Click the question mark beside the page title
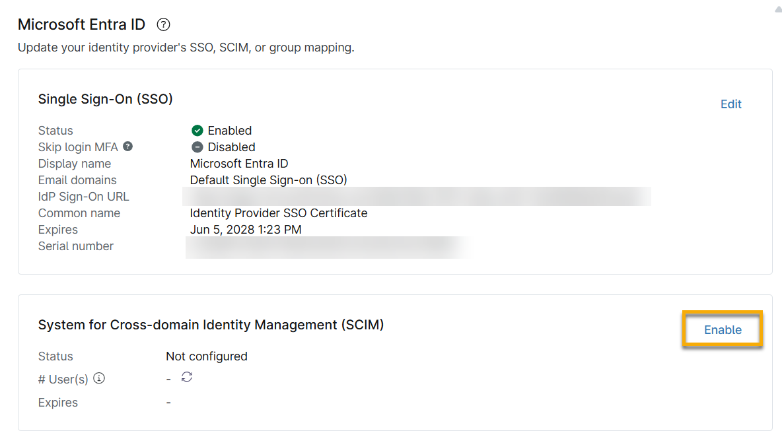The image size is (782, 433). pyautogui.click(x=162, y=24)
